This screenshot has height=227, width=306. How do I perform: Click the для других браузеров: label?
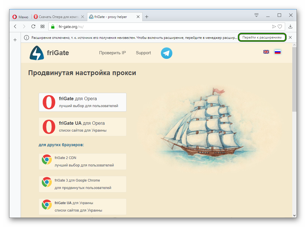[61, 145]
